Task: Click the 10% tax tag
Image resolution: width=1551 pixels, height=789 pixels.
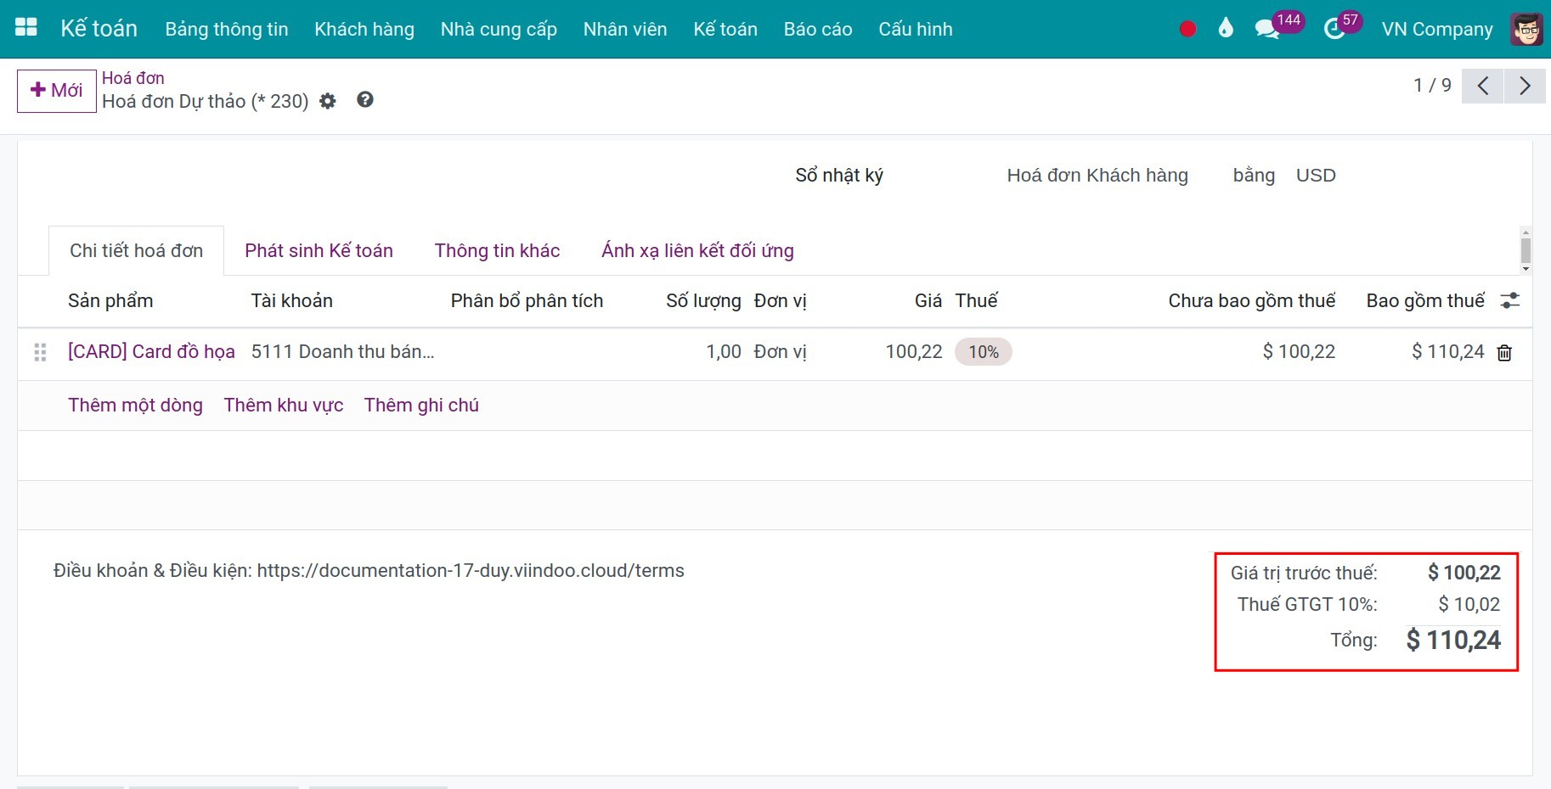Action: click(x=984, y=352)
